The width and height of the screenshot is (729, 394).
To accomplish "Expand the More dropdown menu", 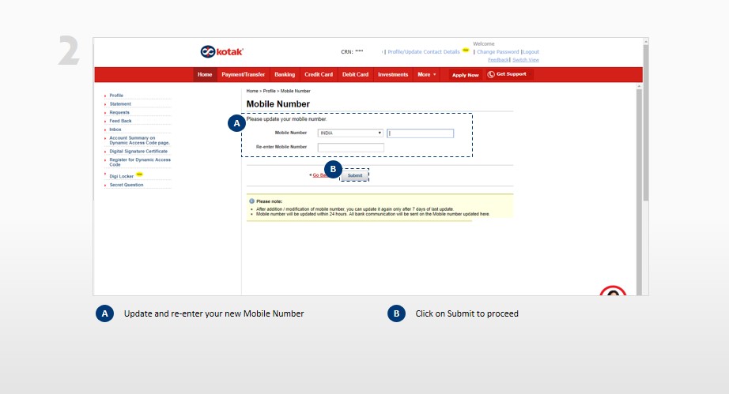I will (427, 74).
